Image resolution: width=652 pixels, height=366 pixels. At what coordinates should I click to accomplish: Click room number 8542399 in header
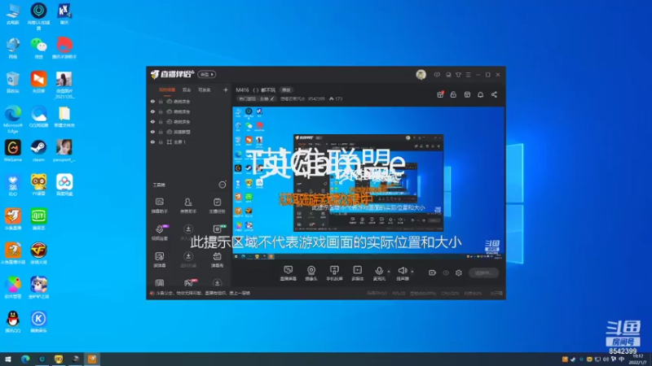coord(316,98)
